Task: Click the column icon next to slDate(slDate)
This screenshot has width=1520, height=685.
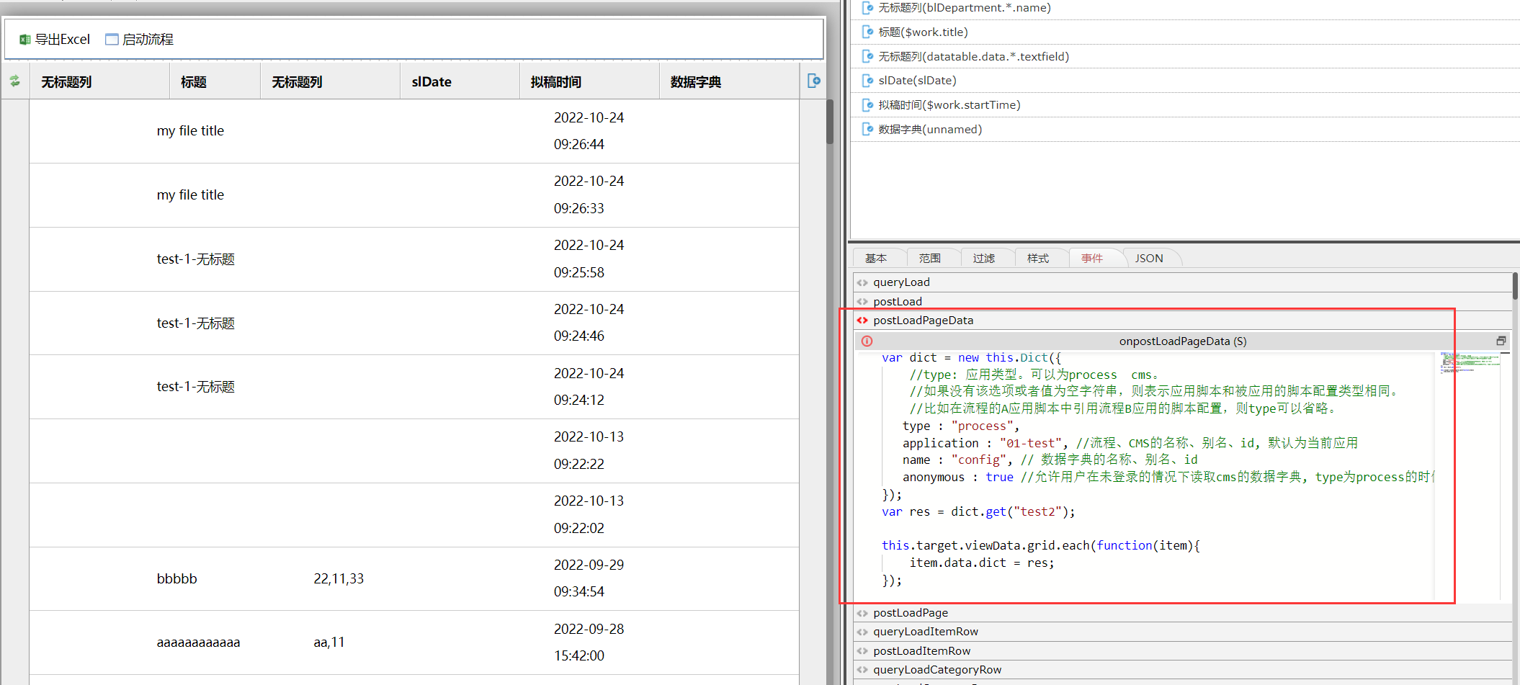Action: [x=868, y=81]
